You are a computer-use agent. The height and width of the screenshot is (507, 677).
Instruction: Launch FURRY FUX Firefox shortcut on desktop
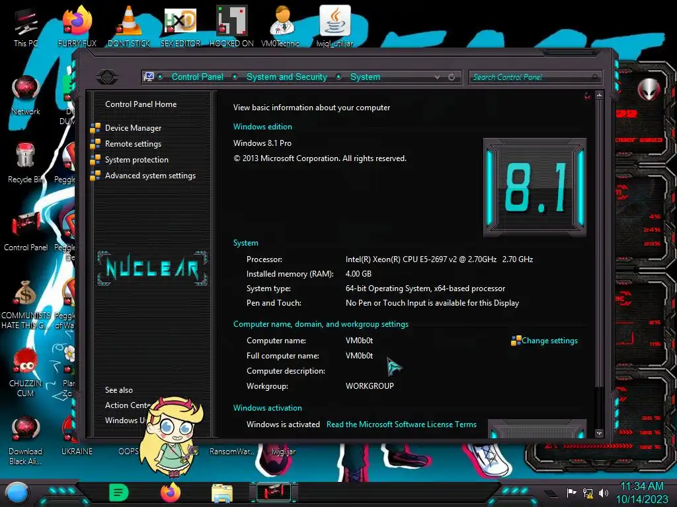[x=77, y=26]
